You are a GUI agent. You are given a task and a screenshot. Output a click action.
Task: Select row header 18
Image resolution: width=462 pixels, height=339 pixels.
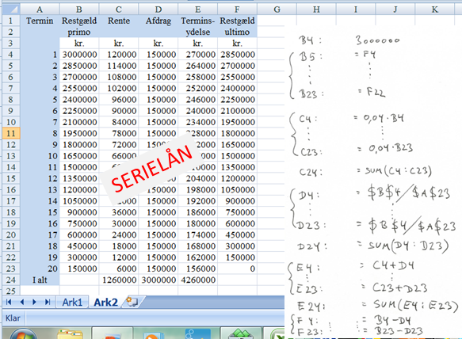11,212
